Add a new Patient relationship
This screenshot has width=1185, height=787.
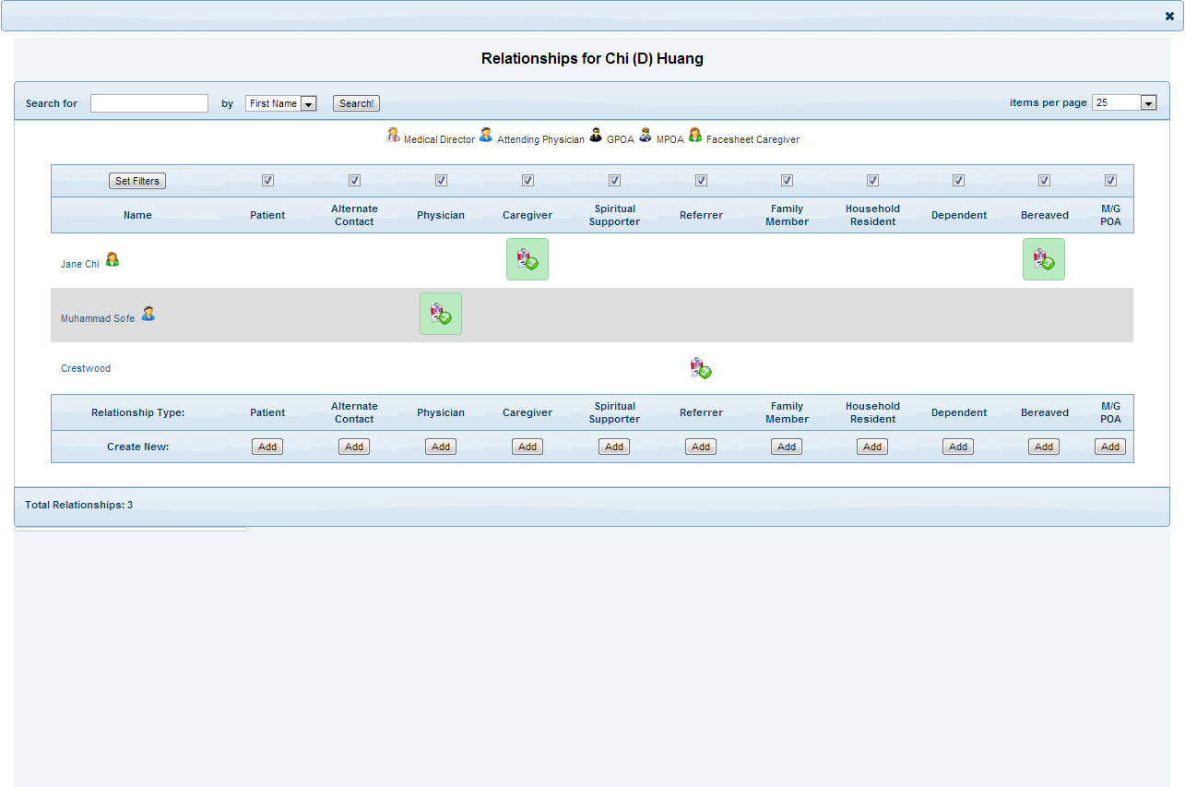point(267,447)
